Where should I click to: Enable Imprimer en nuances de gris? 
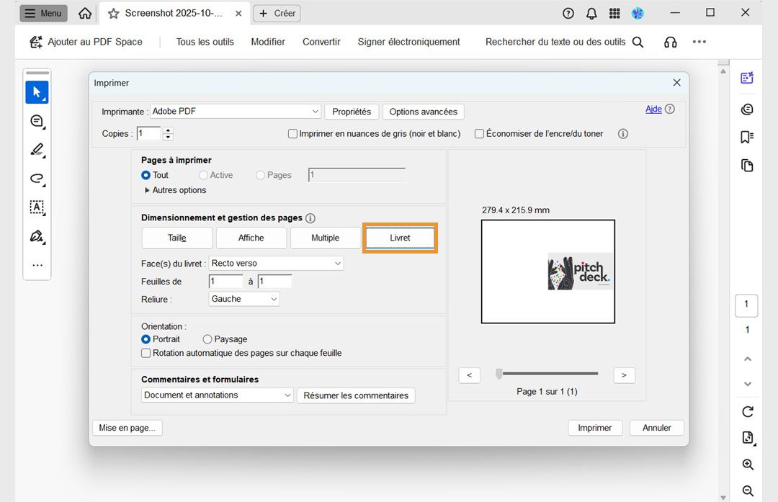(x=292, y=133)
